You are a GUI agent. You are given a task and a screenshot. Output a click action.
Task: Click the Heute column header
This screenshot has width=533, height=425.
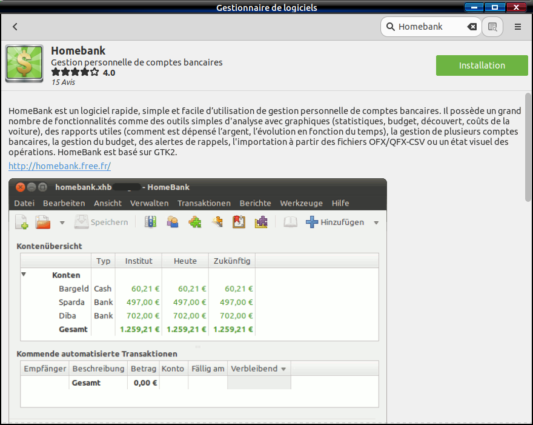point(185,261)
